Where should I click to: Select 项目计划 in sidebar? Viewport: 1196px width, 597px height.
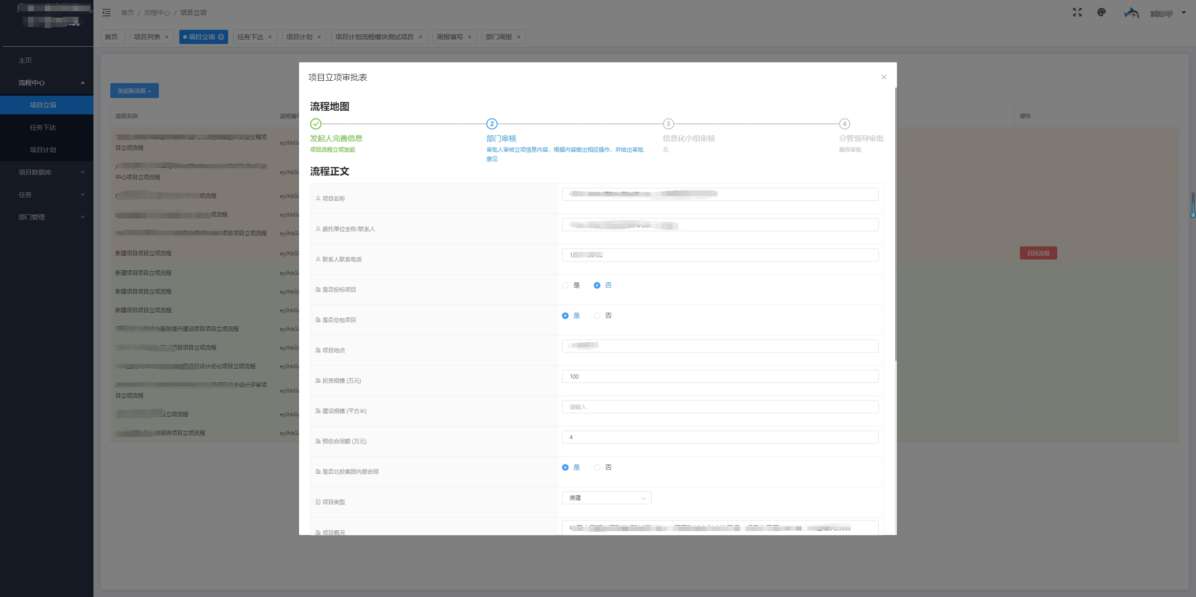[x=47, y=150]
